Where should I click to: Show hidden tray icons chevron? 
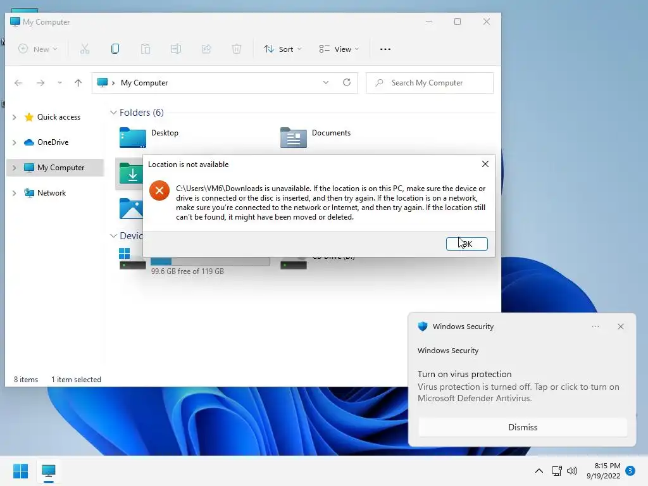click(x=539, y=471)
